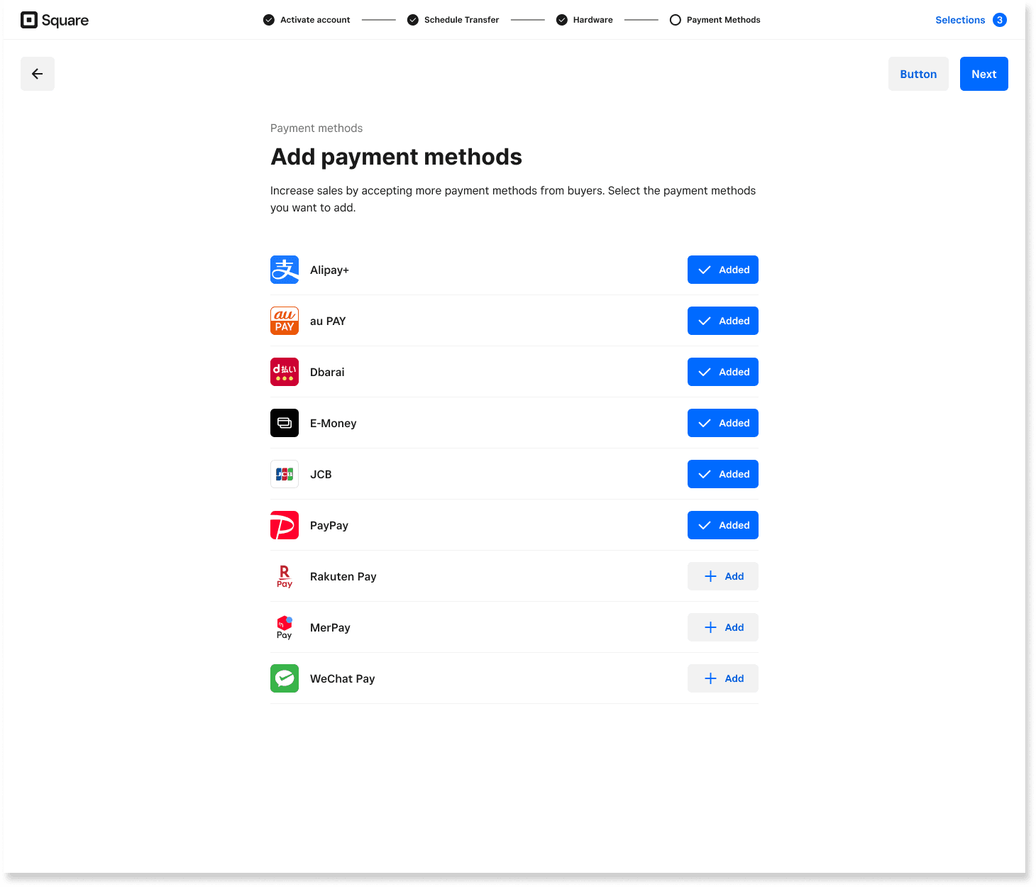Click the Add payment methods heading
The image size is (1036, 887).
[397, 157]
